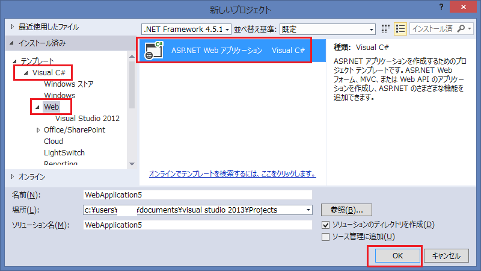The image size is (481, 271).
Task: Open the search templates online link
Action: coord(233,174)
